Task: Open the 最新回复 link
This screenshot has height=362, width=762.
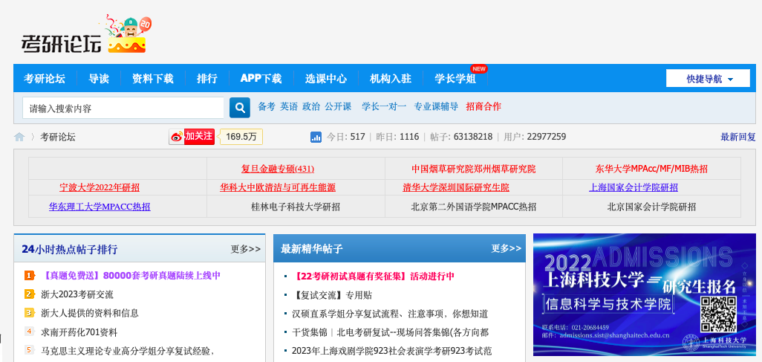Action: pyautogui.click(x=738, y=138)
